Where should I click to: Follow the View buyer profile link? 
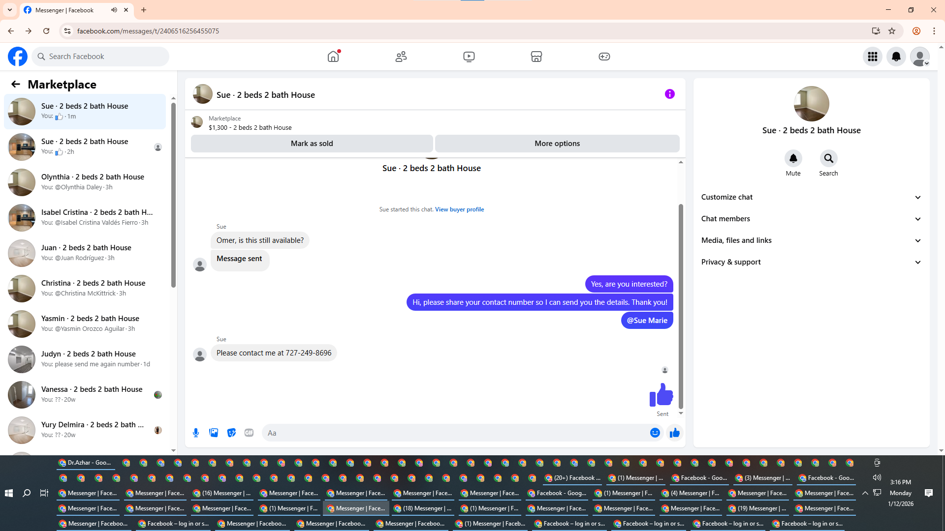(x=459, y=209)
